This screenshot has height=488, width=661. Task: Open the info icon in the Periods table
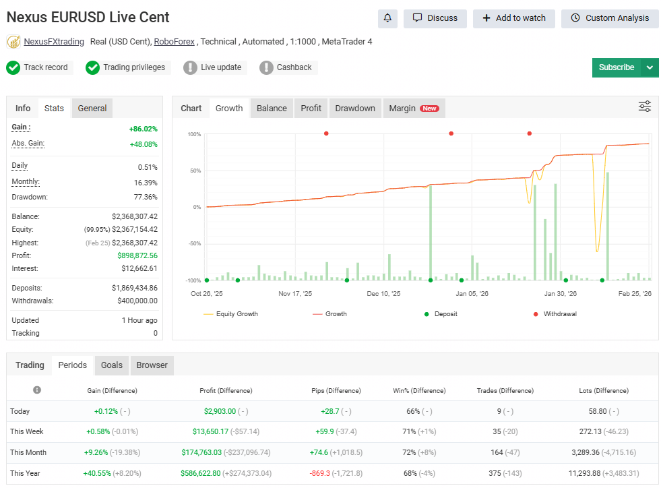pos(37,390)
